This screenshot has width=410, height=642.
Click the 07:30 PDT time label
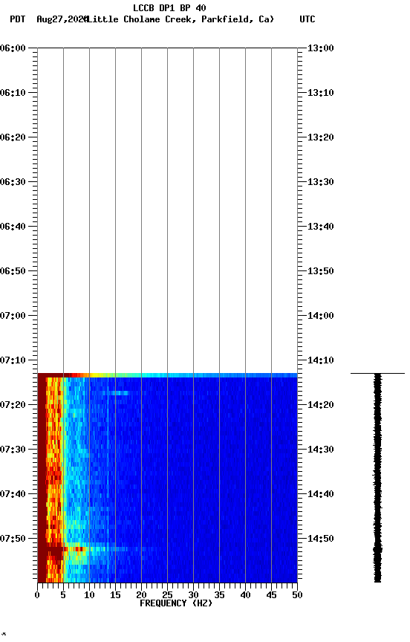(x=13, y=450)
